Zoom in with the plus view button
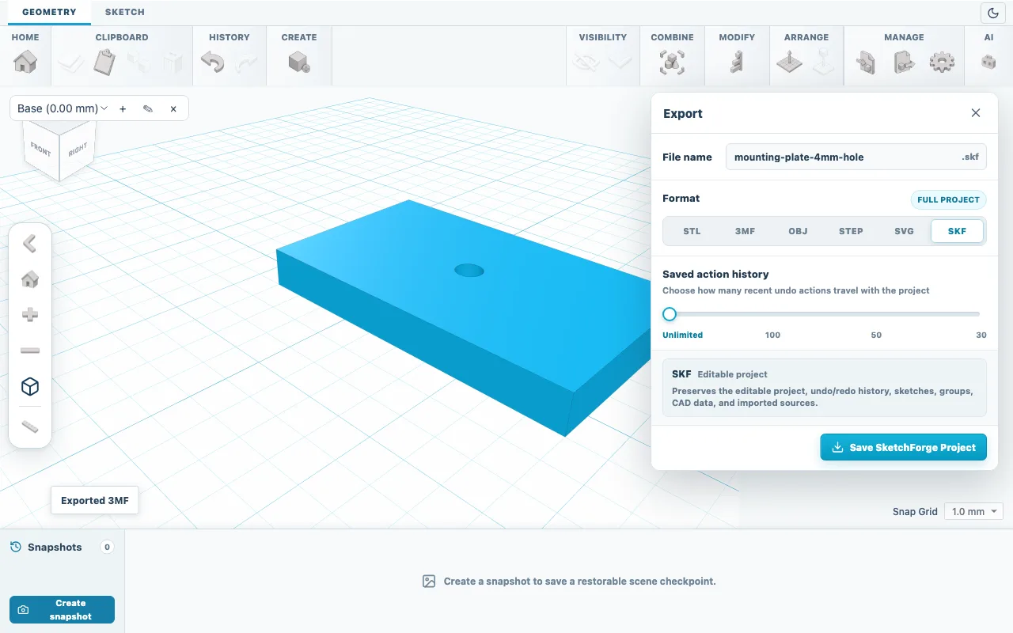The height and width of the screenshot is (633, 1013). [30, 314]
